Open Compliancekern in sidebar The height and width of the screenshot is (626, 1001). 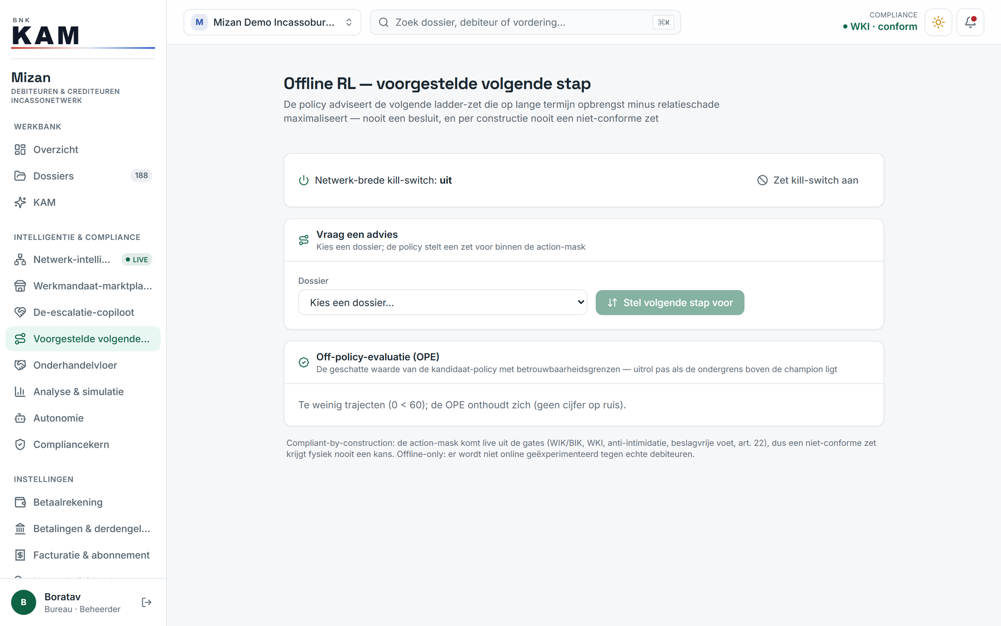coord(83,444)
